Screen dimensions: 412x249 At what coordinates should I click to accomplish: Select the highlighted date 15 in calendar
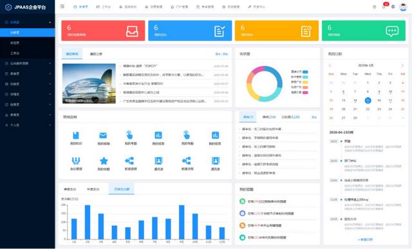pyautogui.click(x=368, y=100)
